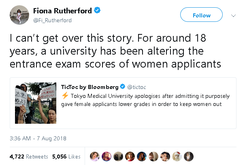The width and height of the screenshot is (245, 165).
Task: Open the white cat liker avatar
Action: [177, 157]
